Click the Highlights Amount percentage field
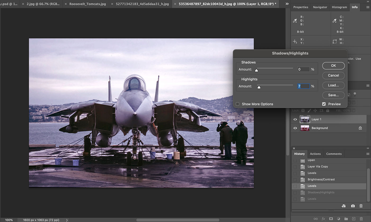This screenshot has height=222, width=371. pos(303,86)
